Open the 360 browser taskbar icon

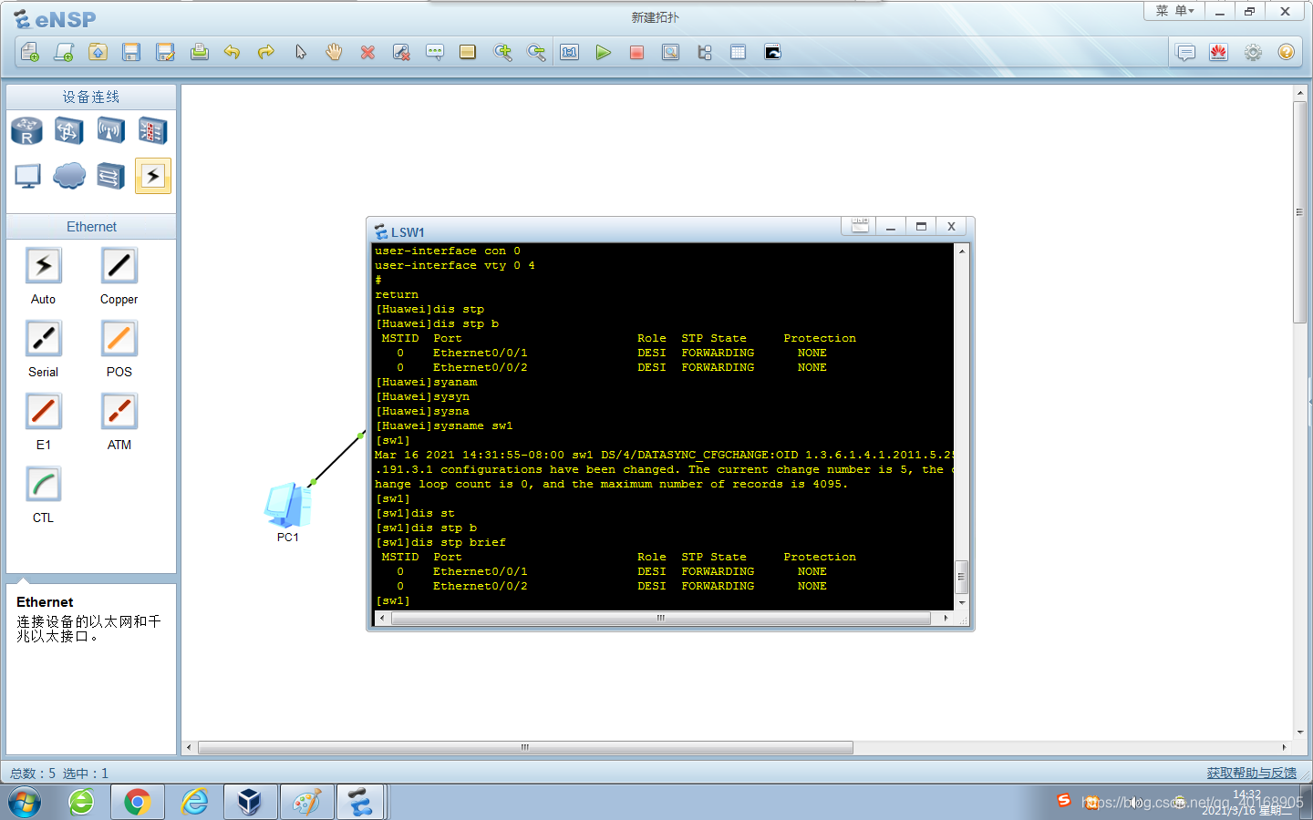click(82, 803)
